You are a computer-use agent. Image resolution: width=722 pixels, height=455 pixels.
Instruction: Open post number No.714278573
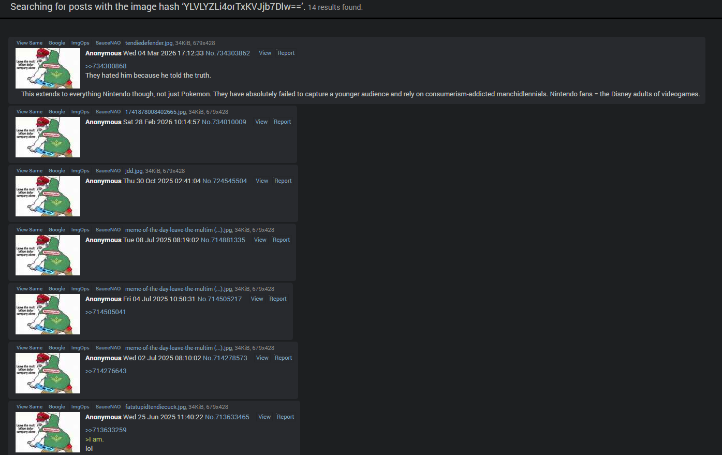225,358
